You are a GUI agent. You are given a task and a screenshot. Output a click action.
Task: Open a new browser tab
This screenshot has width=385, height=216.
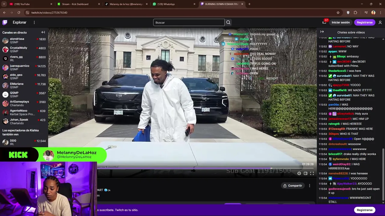tap(249, 4)
